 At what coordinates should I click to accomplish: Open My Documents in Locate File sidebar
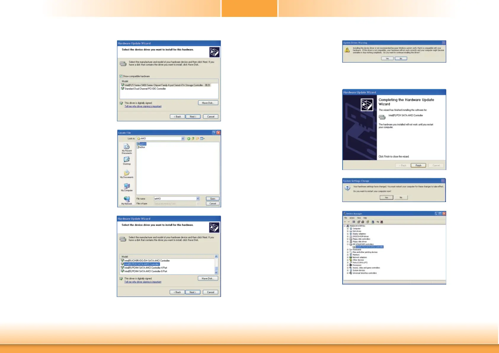pyautogui.click(x=127, y=174)
